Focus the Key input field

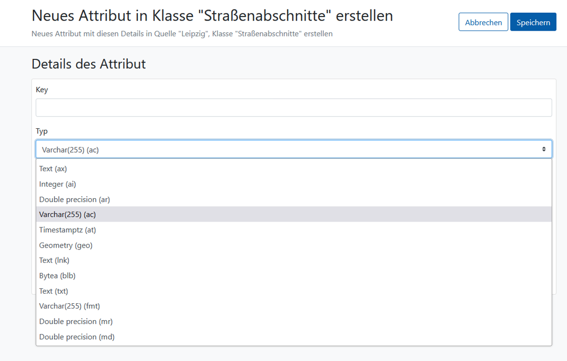(x=294, y=108)
